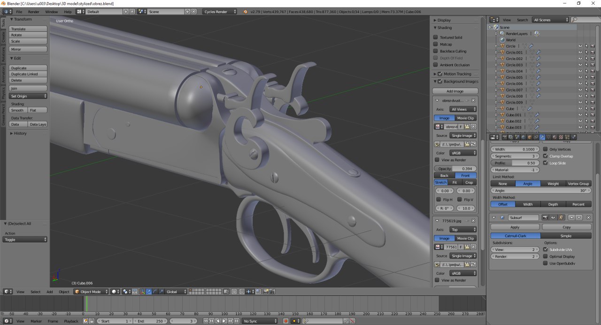Viewport: 601px width, 325px height.
Task: Uncheck Subdivide UVs option
Action: [x=545, y=249]
